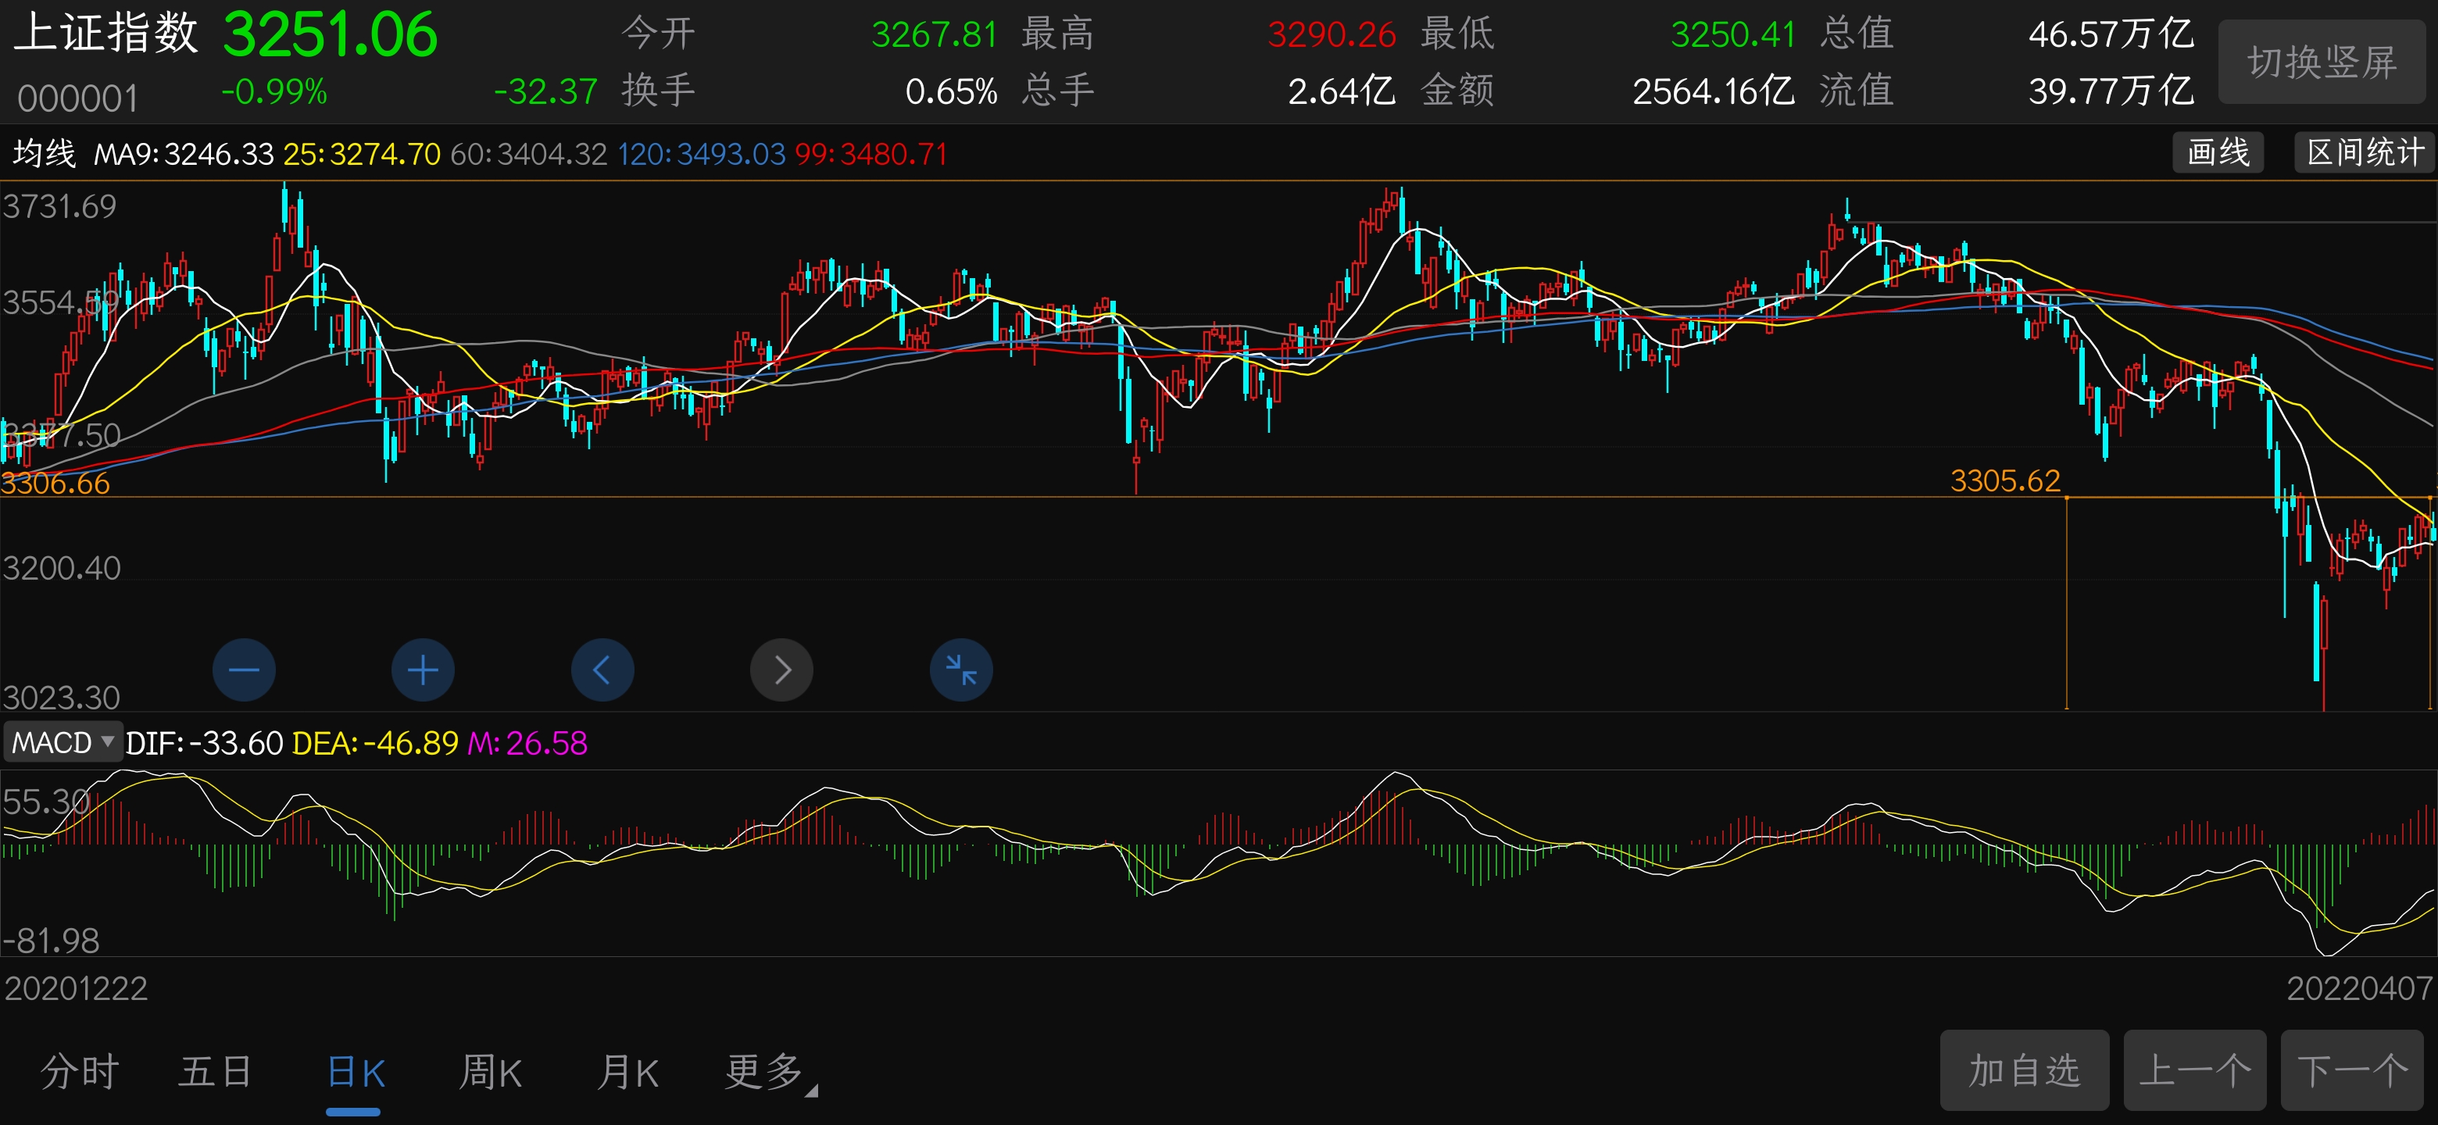Go to next stock with 下一个

pos(2354,1070)
